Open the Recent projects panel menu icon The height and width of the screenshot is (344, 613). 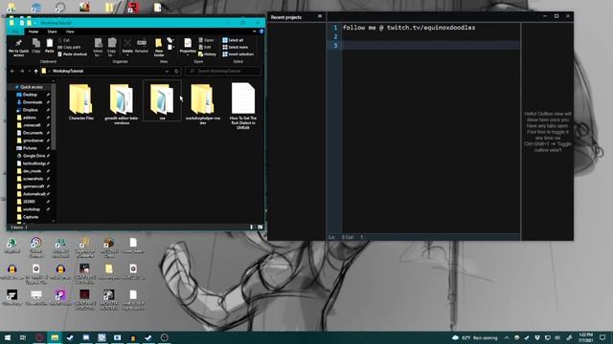coord(320,16)
